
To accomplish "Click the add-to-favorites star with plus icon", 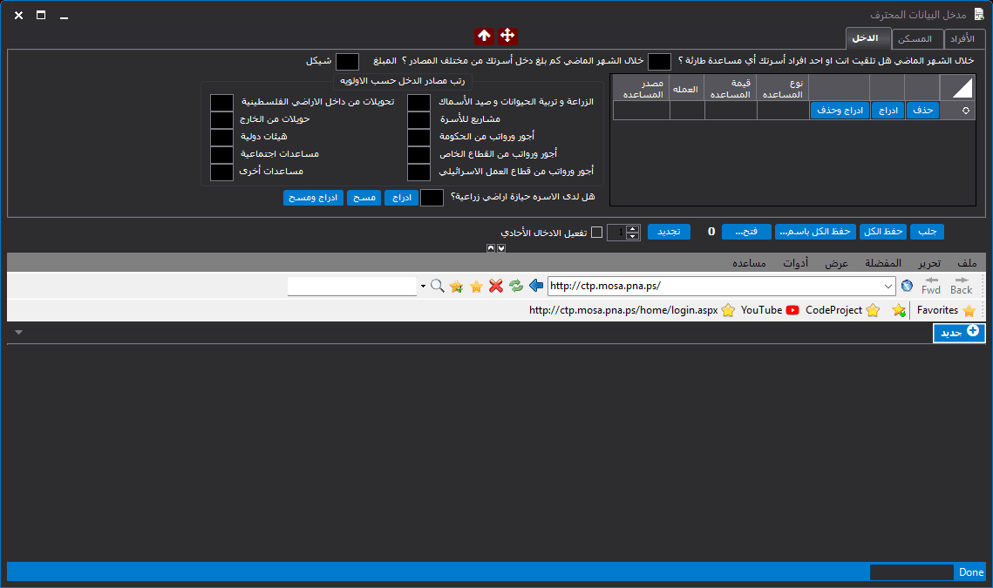I will 456,287.
